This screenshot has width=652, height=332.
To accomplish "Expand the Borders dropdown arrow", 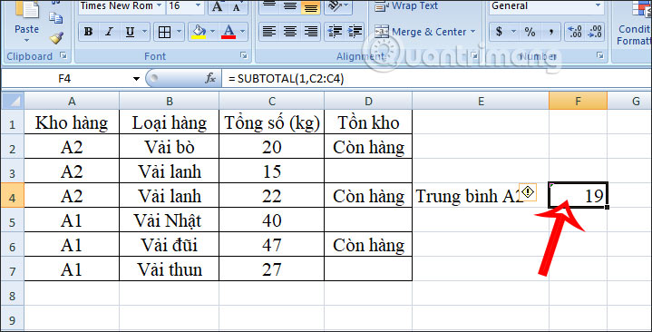I will 180,32.
